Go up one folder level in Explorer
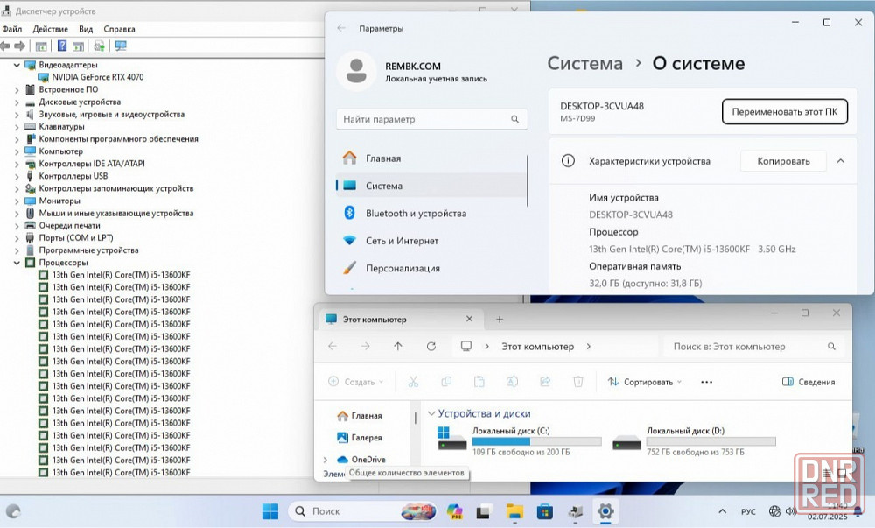Screen dimensions: 875x528 pos(398,346)
